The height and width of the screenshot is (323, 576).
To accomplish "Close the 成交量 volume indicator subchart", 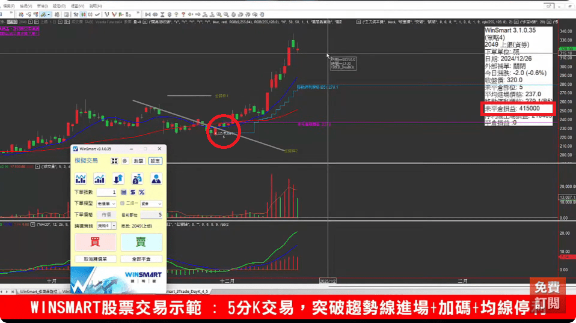I will (37, 166).
